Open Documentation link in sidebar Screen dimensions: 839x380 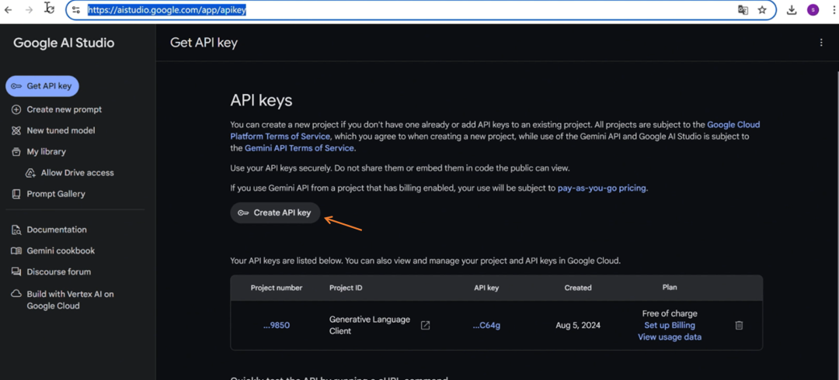pos(49,230)
